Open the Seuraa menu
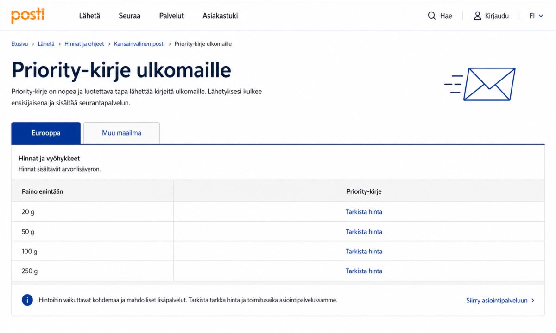The height and width of the screenshot is (333, 556). [129, 16]
